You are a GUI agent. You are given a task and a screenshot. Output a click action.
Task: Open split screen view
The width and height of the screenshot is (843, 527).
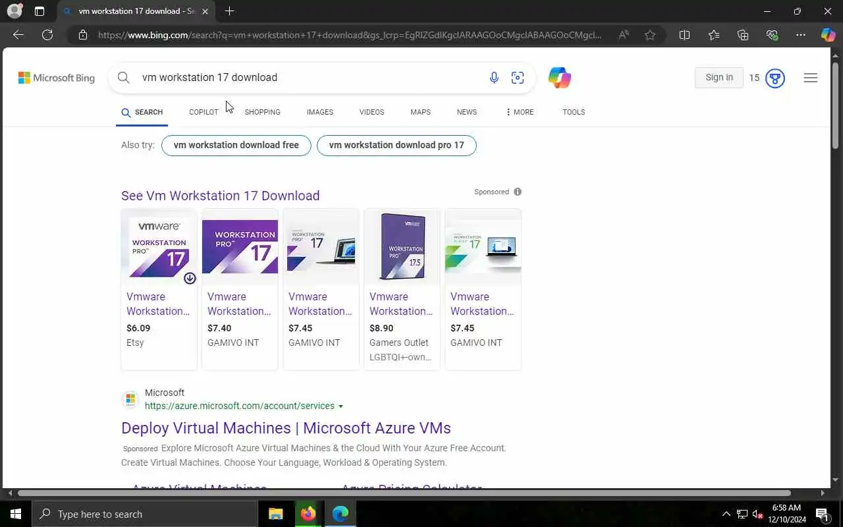pos(684,35)
